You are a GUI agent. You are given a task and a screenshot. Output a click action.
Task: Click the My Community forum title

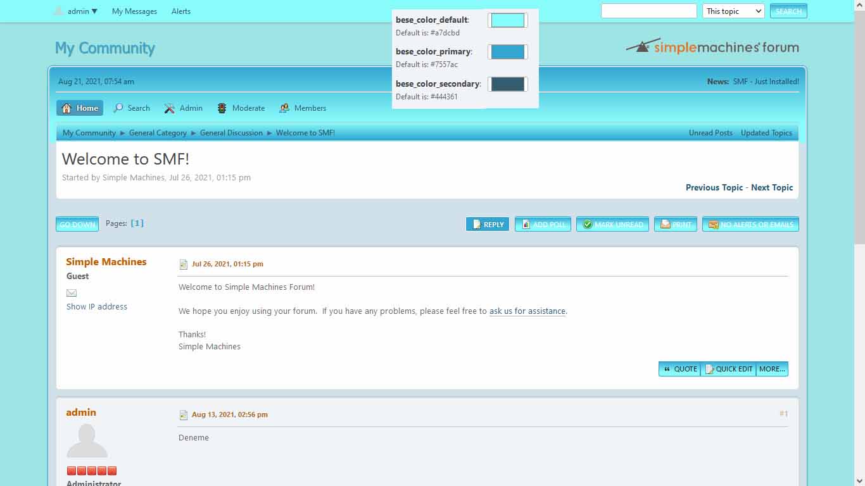[x=105, y=48]
